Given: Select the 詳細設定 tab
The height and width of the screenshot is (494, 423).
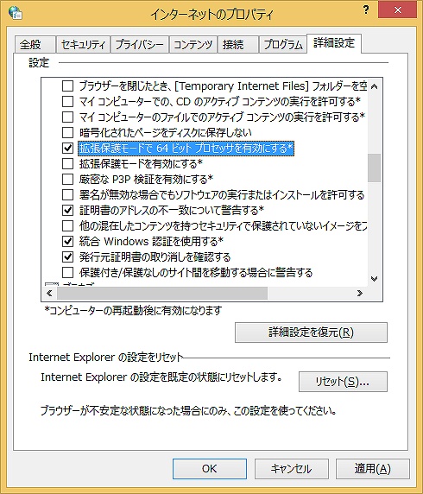Looking at the screenshot, I should (334, 43).
